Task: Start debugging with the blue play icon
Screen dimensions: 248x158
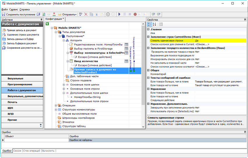Action: (x=119, y=14)
